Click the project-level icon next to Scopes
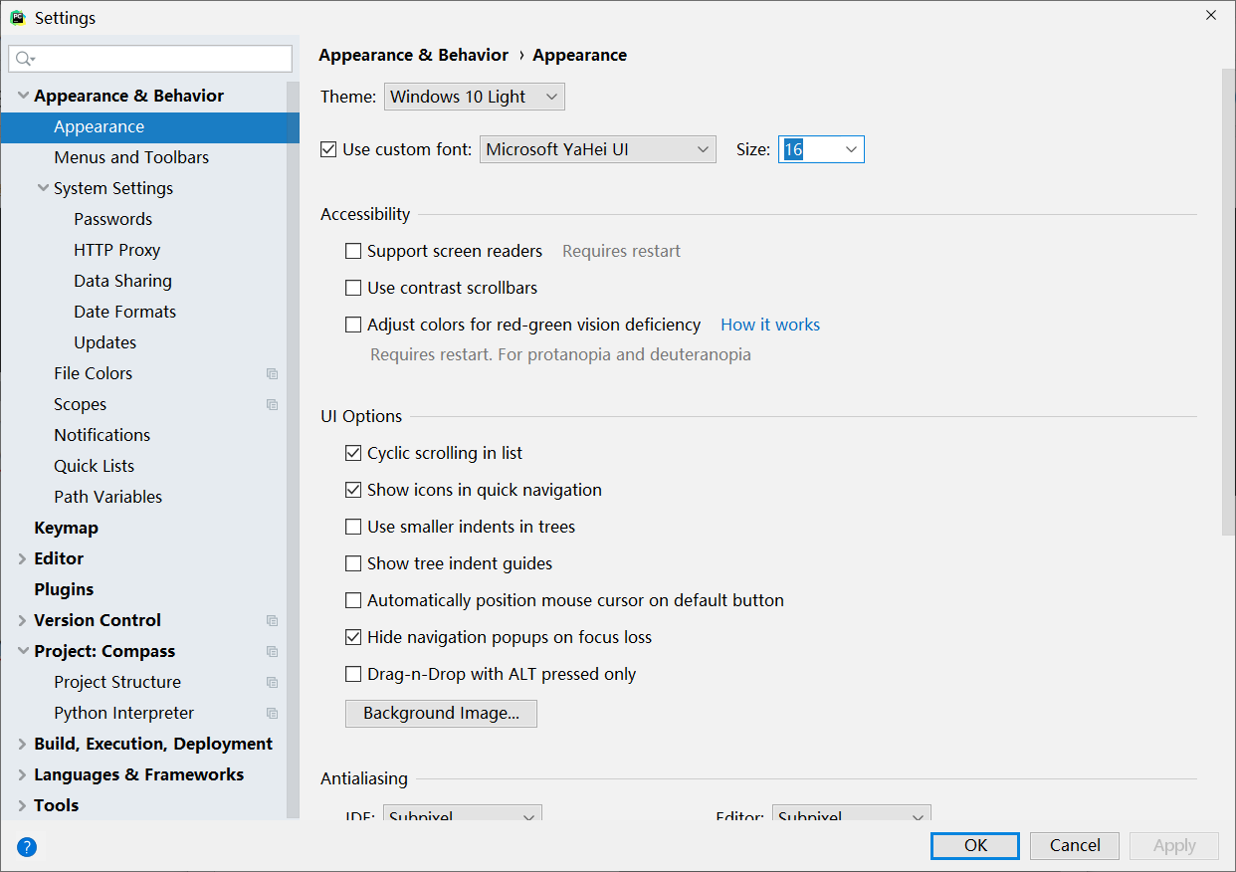 272,405
